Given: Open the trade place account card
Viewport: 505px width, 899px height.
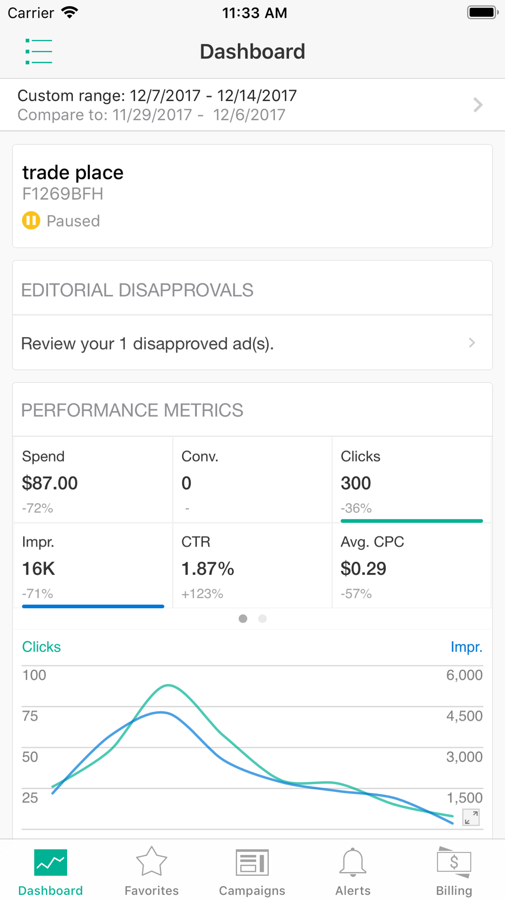Looking at the screenshot, I should pos(252,196).
